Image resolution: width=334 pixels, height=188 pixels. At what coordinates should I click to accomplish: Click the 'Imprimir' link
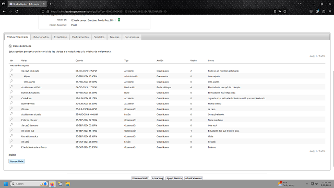coord(12,155)
